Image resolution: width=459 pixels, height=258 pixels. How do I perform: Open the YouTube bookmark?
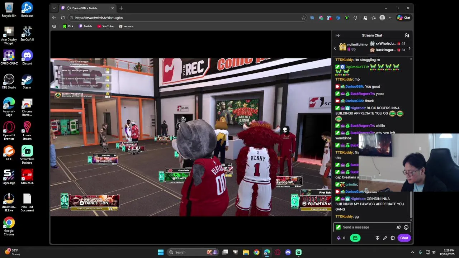pyautogui.click(x=105, y=26)
